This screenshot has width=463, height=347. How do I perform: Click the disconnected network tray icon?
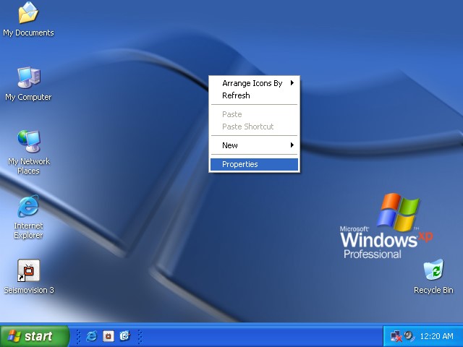tap(396, 336)
